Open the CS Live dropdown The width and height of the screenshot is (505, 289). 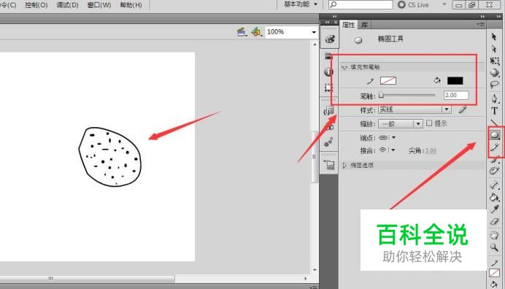(444, 4)
